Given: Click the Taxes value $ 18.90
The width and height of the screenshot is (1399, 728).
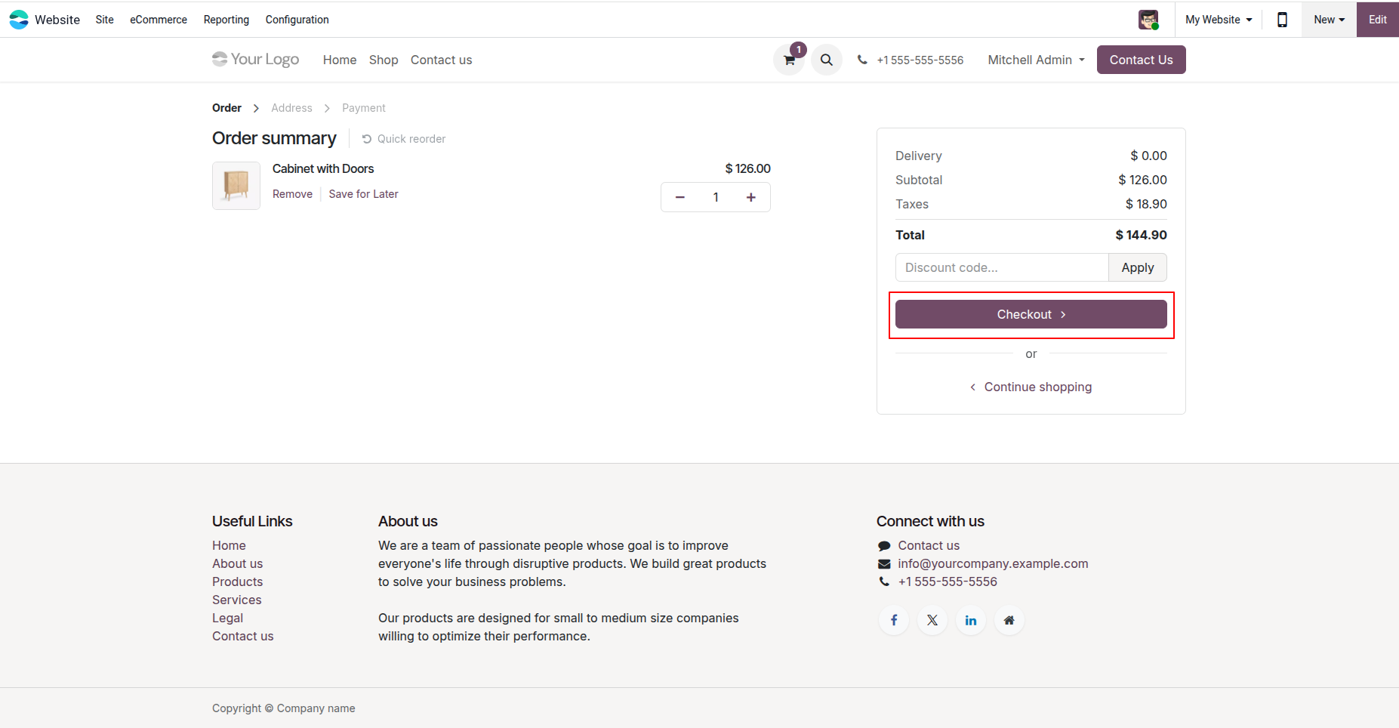Looking at the screenshot, I should point(1146,204).
